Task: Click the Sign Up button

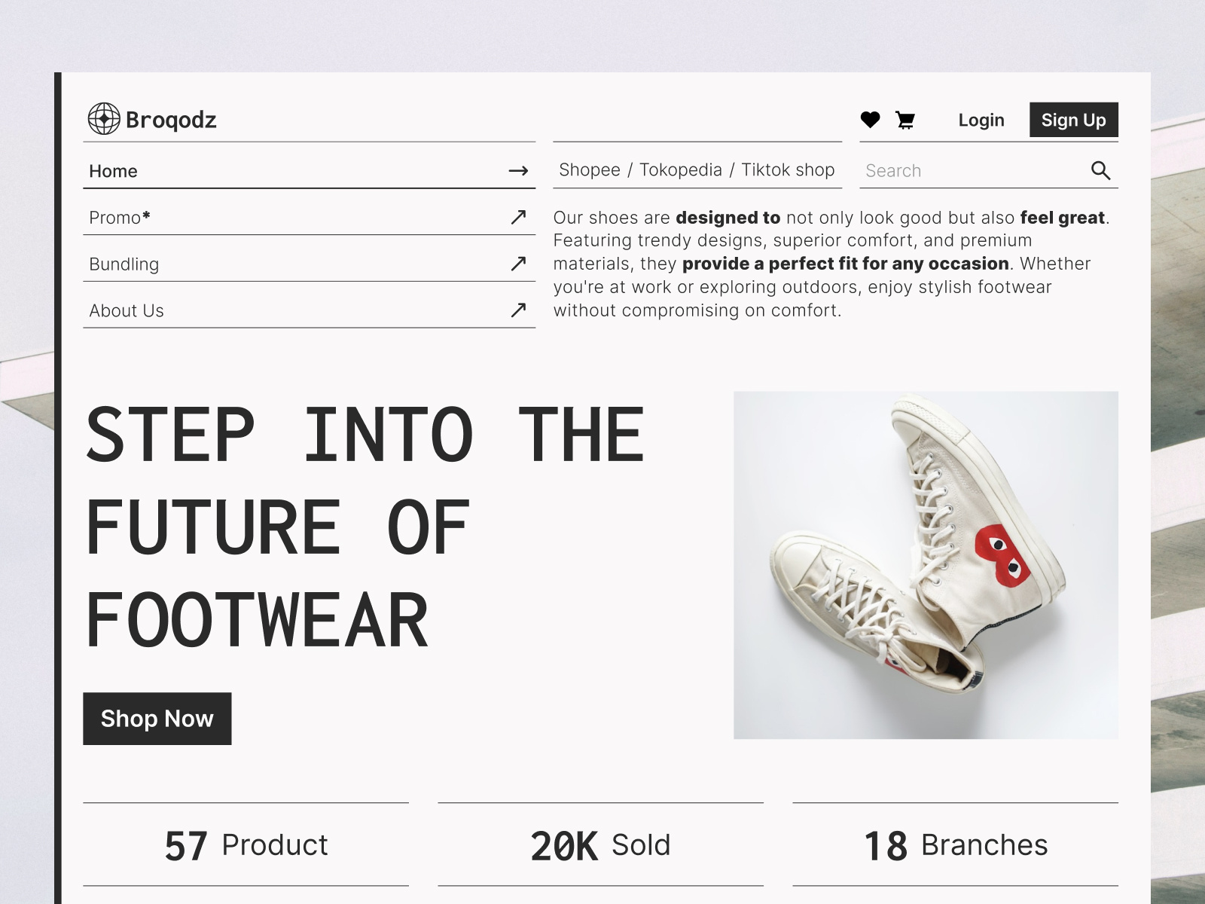Action: click(1073, 120)
